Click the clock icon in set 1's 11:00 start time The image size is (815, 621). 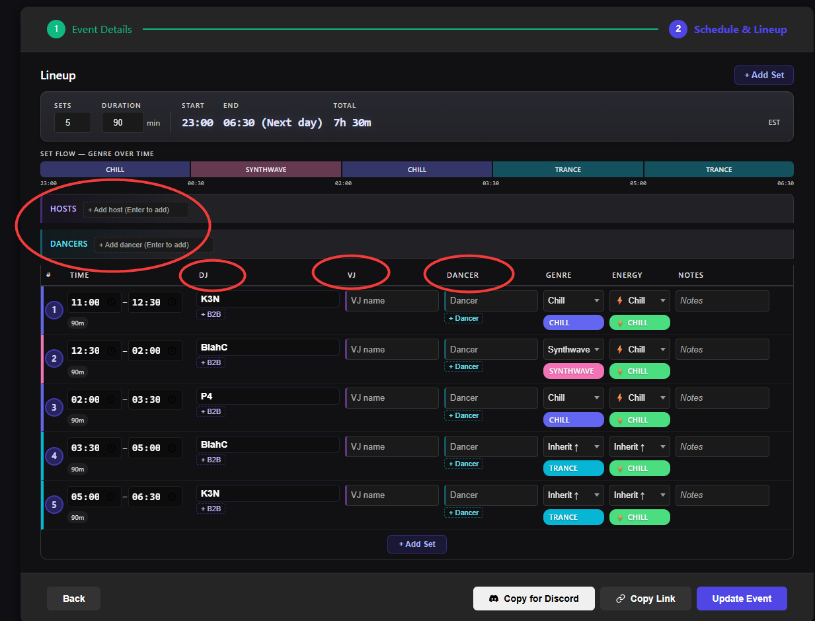click(111, 302)
